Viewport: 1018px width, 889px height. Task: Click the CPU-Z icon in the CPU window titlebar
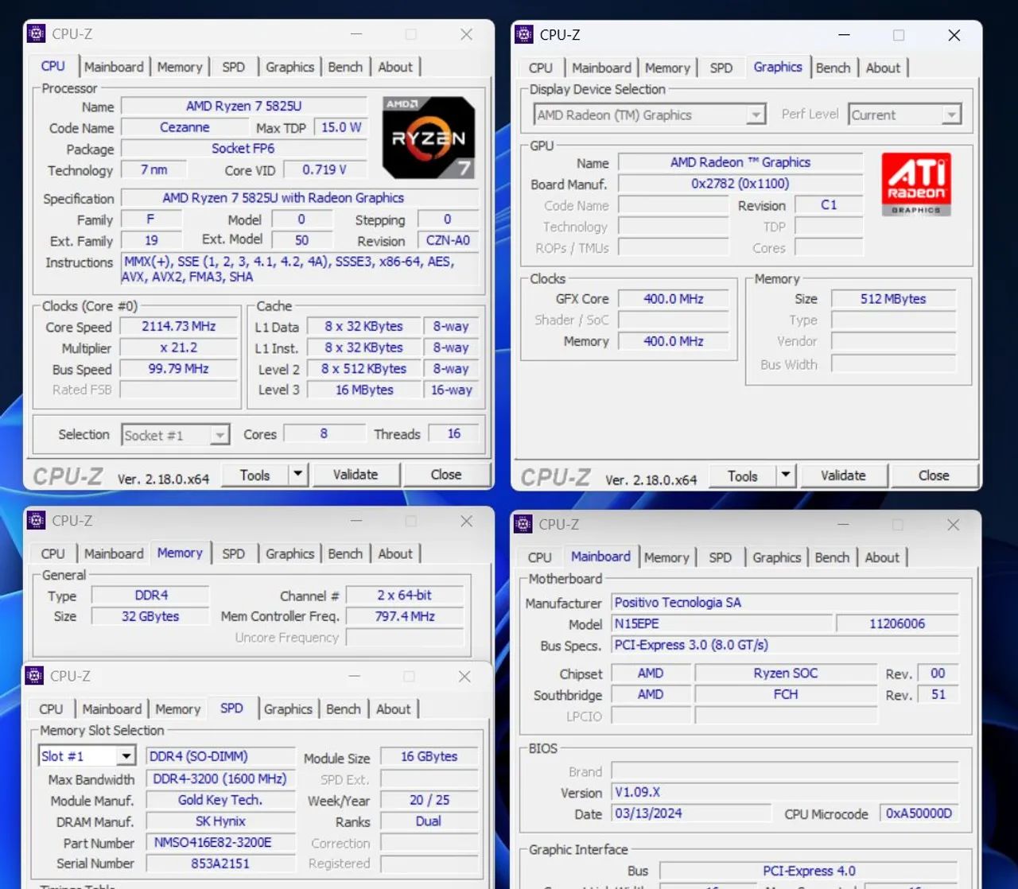pyautogui.click(x=36, y=33)
